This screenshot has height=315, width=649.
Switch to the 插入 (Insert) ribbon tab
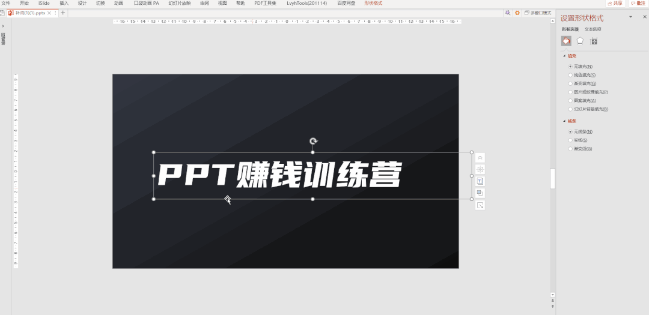(64, 4)
